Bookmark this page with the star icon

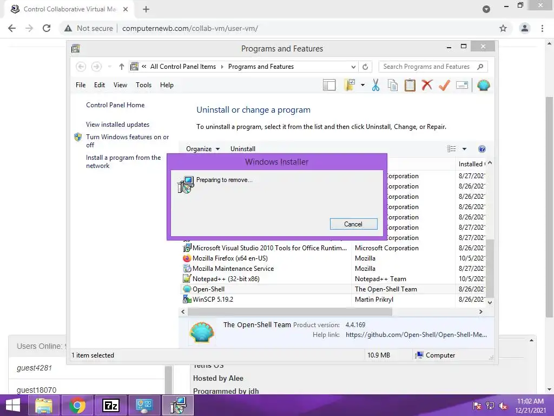[503, 28]
